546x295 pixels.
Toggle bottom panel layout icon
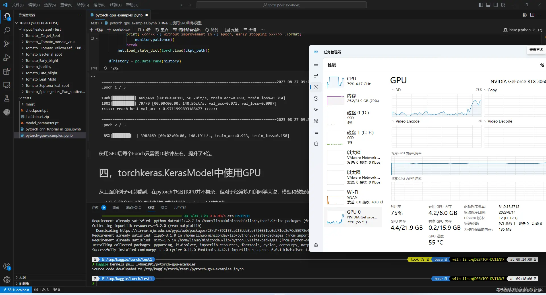coord(488,5)
